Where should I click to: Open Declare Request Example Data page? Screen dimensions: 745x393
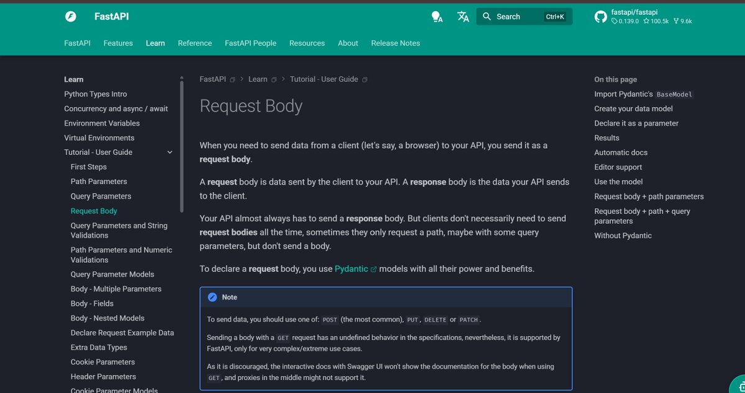tap(122, 333)
